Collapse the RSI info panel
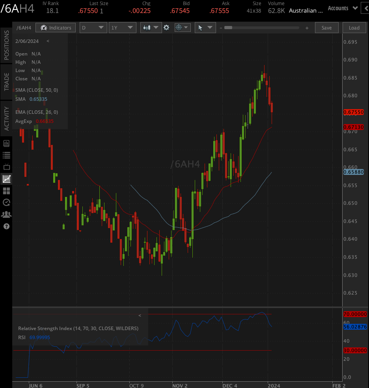Screen dimensions: 369x388 pos(140,316)
